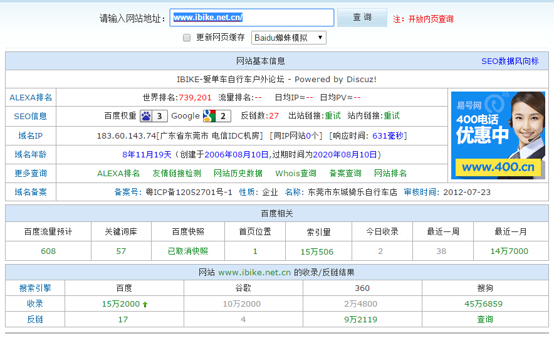
Task: Click the 查询 search button
Action: [x=362, y=18]
